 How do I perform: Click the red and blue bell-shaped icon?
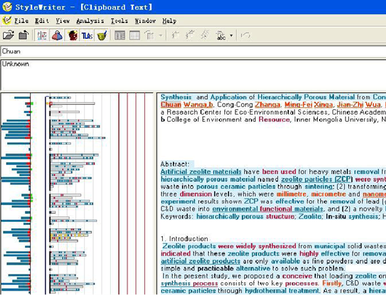point(57,35)
